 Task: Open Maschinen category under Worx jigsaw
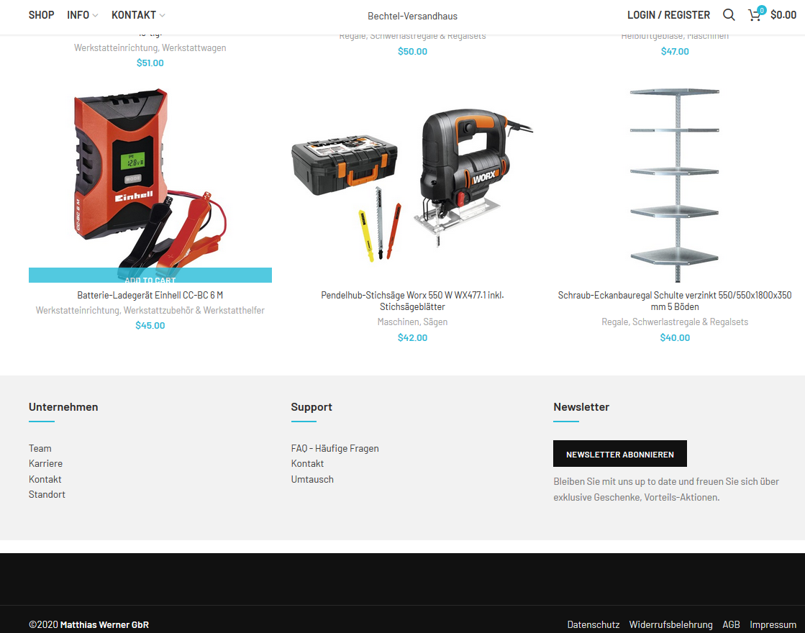point(398,322)
